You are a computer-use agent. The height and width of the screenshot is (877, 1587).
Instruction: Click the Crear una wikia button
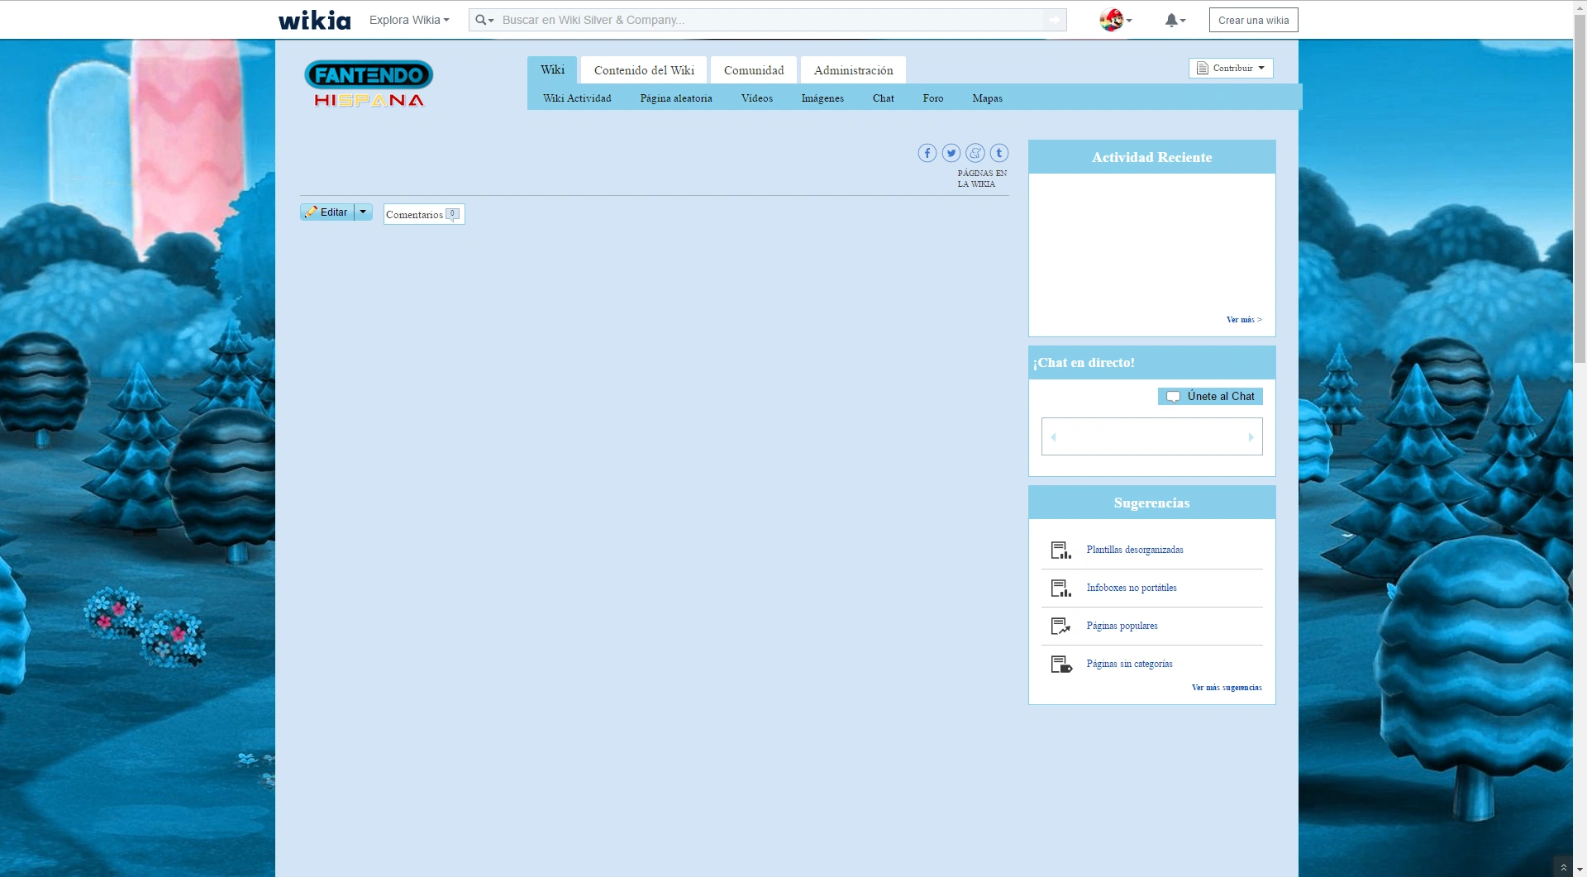1253,20
